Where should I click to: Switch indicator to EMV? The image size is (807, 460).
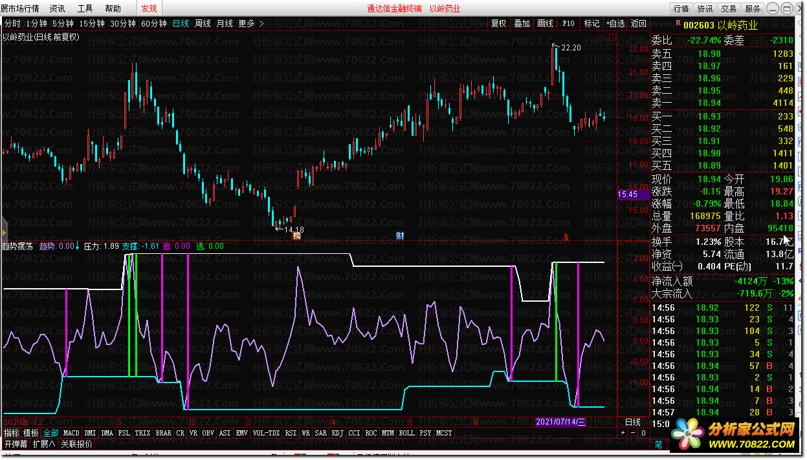pyautogui.click(x=242, y=433)
